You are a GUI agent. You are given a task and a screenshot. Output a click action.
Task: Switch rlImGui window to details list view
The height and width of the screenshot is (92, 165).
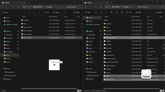click(x=161, y=91)
